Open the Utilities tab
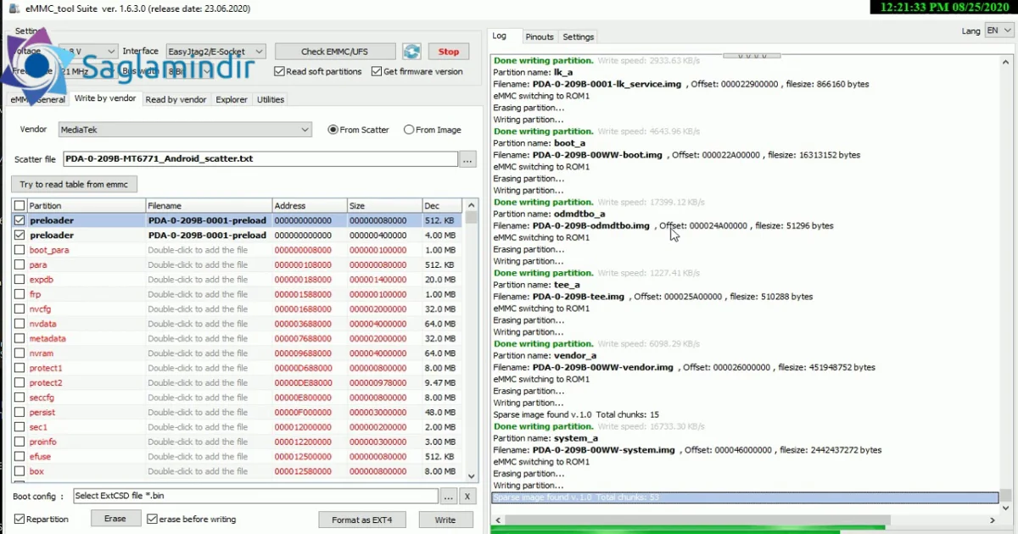The height and width of the screenshot is (534, 1018). pos(271,99)
